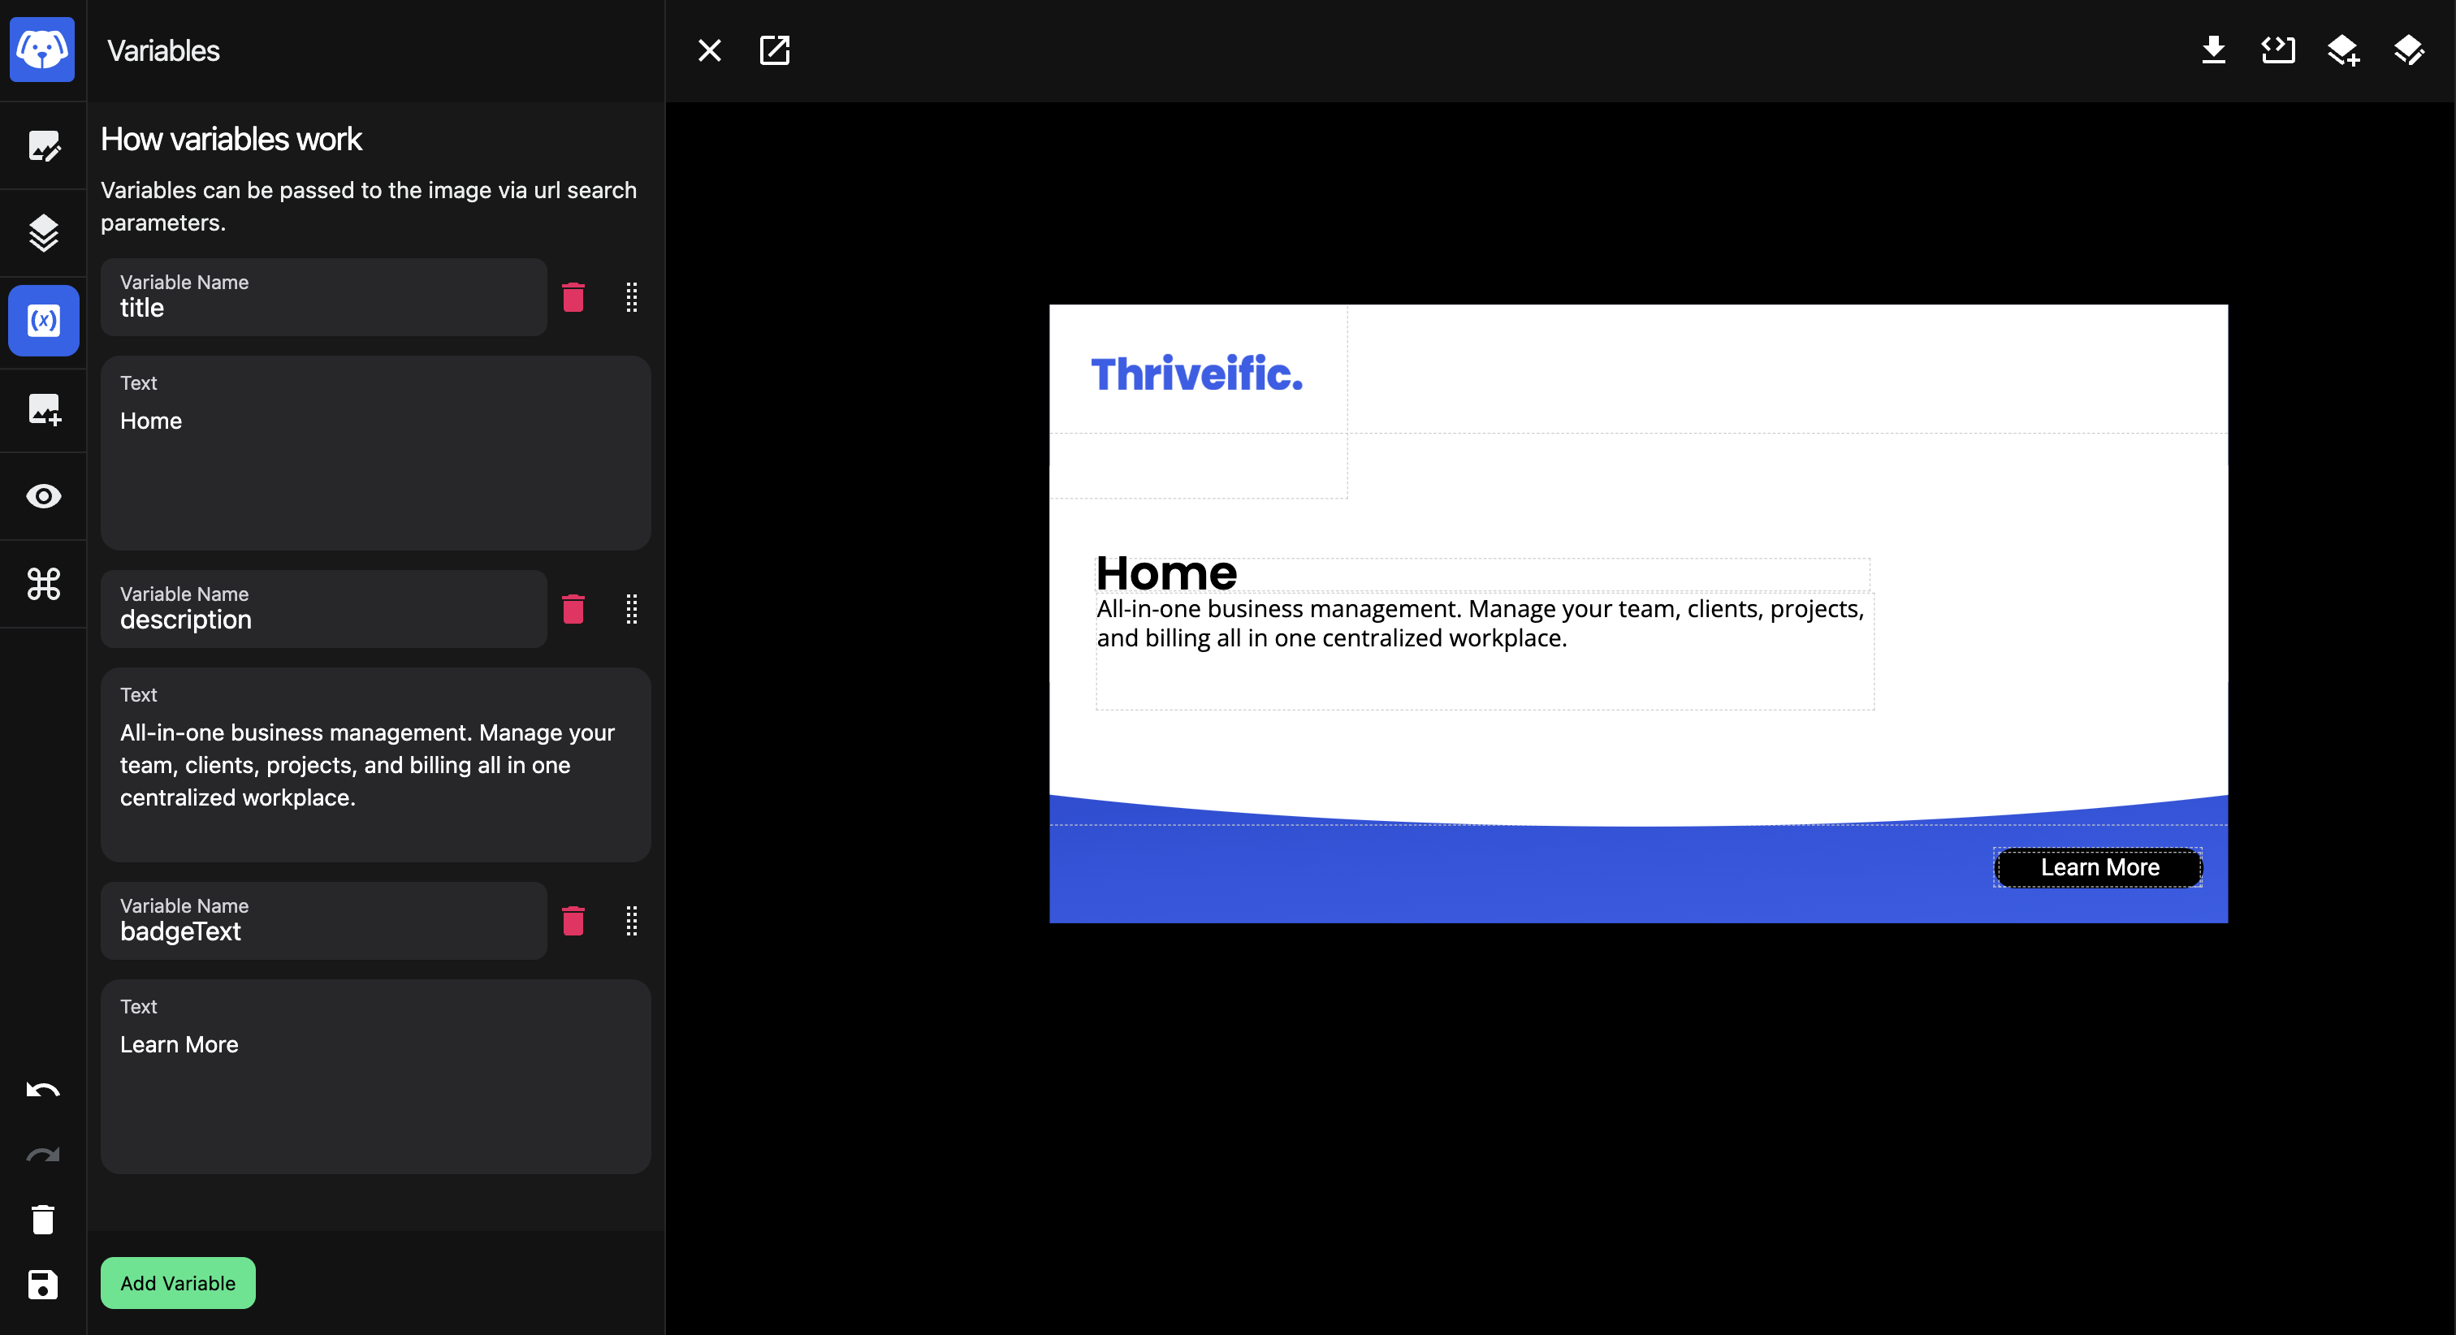The width and height of the screenshot is (2456, 1335).
Task: Close the Variables panel with X
Action: [x=709, y=50]
